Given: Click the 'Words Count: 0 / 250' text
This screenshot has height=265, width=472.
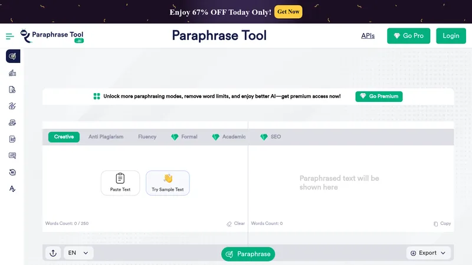Looking at the screenshot, I should (67, 224).
